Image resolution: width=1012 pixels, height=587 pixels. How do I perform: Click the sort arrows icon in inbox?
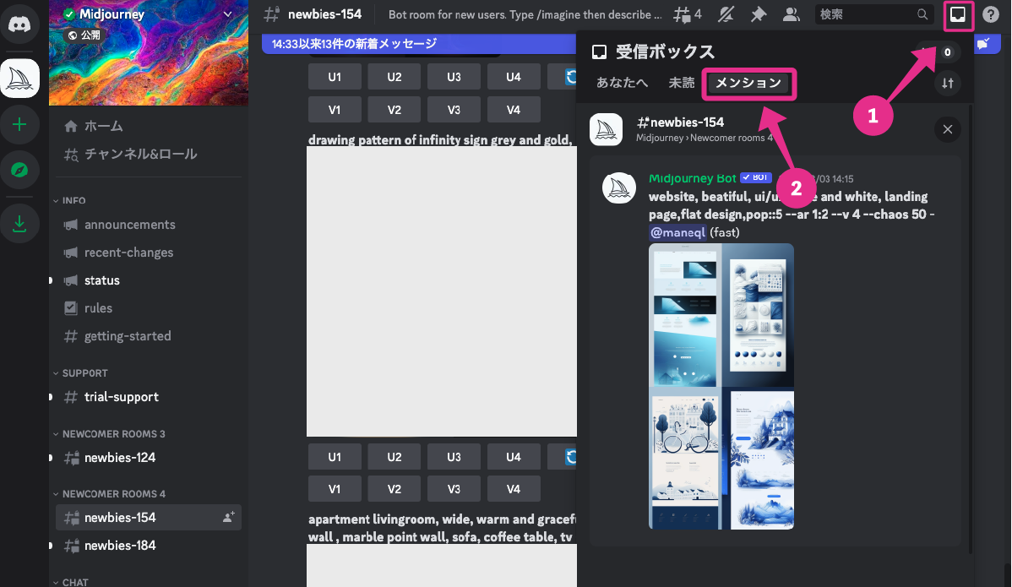pos(948,84)
